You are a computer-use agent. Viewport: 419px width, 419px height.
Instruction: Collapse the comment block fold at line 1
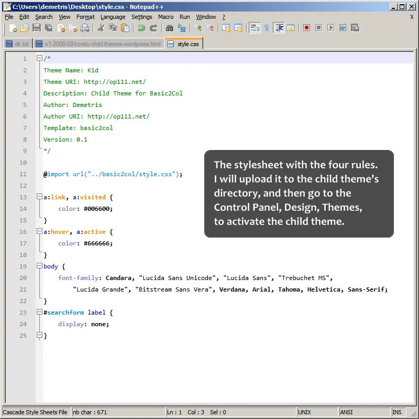(x=39, y=58)
